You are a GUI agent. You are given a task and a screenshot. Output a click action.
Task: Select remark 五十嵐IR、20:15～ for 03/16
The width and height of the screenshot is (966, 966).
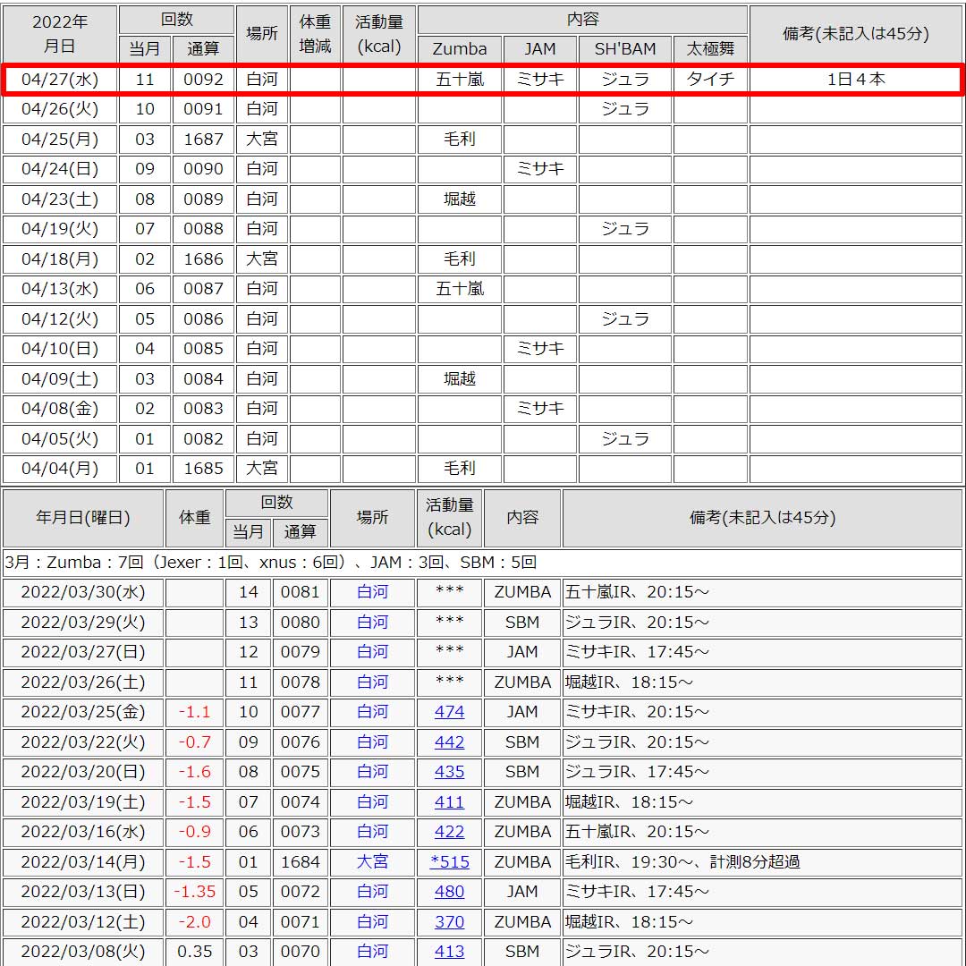click(637, 832)
